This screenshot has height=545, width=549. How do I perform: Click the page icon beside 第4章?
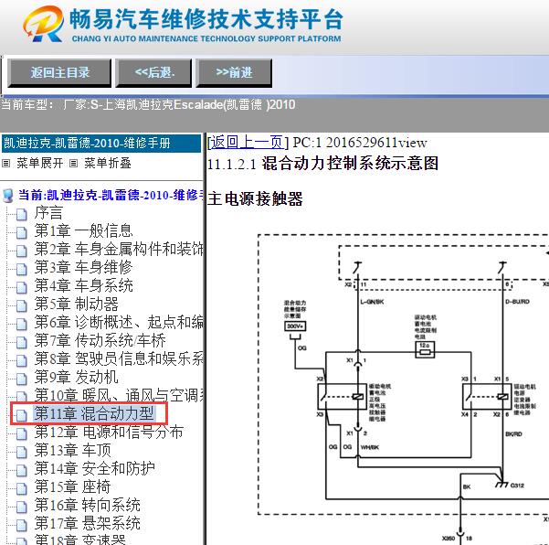click(21, 287)
